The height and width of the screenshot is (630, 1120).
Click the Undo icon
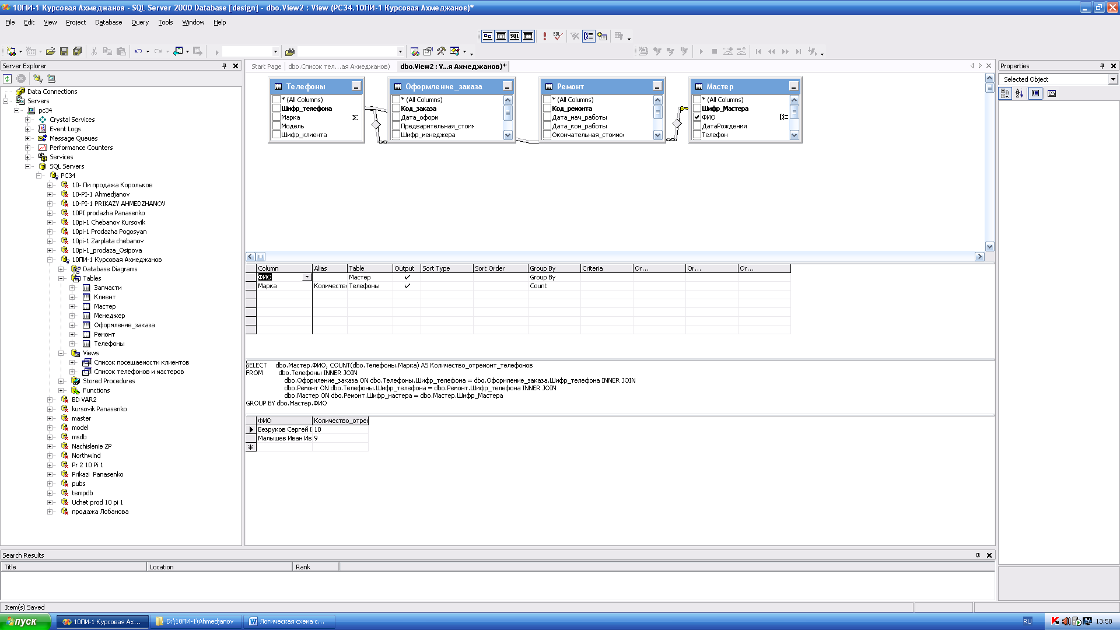[x=138, y=51]
